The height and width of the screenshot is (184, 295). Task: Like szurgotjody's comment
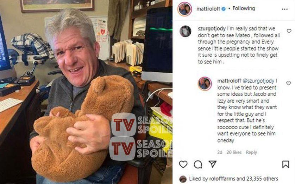(289, 31)
